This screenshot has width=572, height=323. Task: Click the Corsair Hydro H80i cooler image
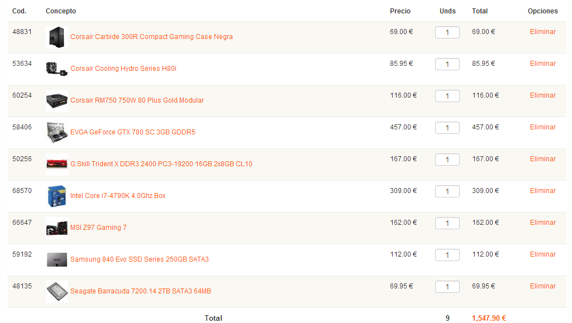pyautogui.click(x=56, y=69)
